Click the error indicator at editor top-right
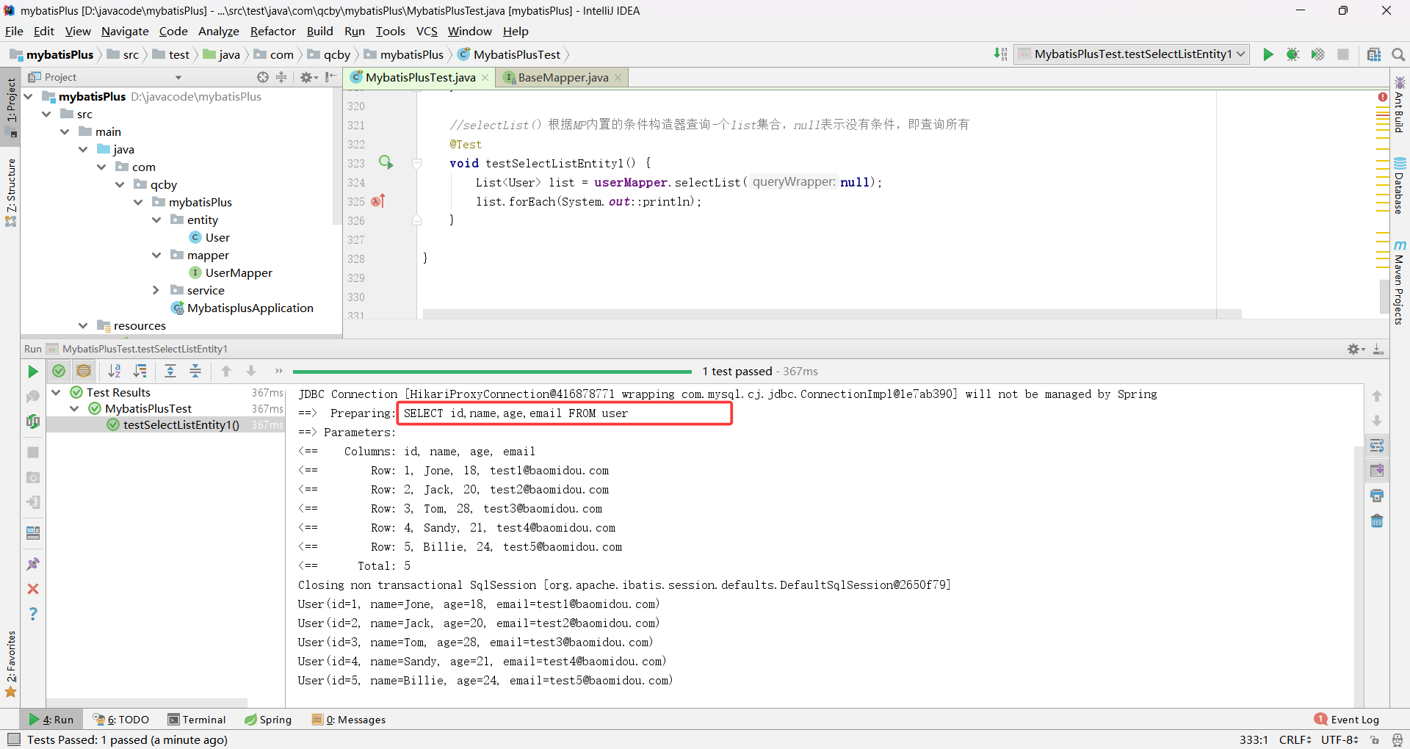The width and height of the screenshot is (1410, 749). [x=1382, y=97]
